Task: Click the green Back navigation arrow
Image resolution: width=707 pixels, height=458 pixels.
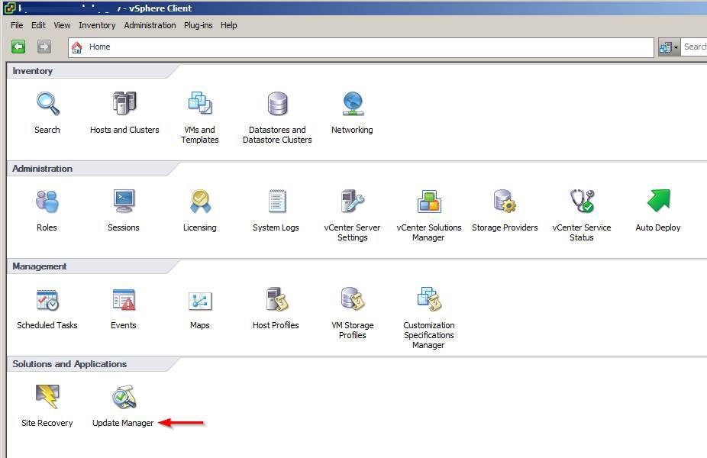Action: point(18,47)
